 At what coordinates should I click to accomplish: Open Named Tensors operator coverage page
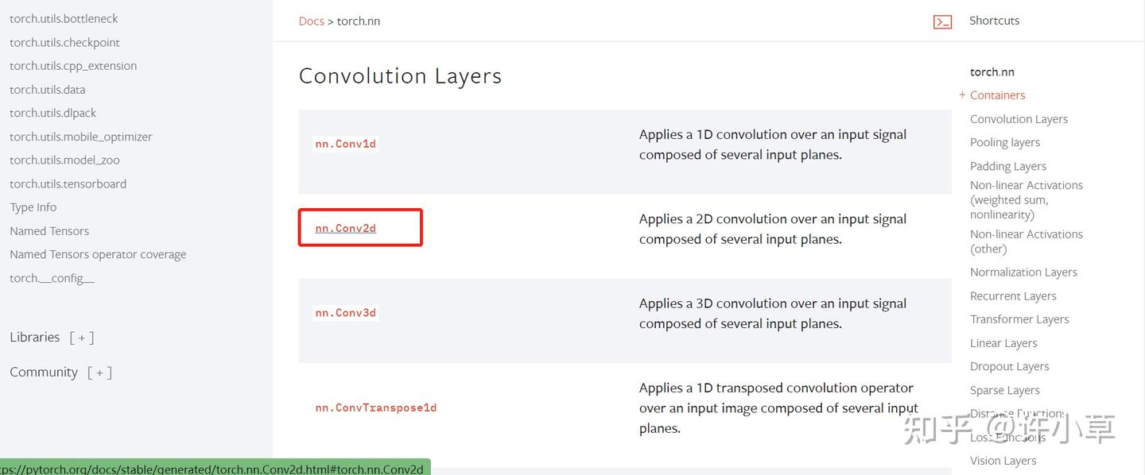pos(98,255)
